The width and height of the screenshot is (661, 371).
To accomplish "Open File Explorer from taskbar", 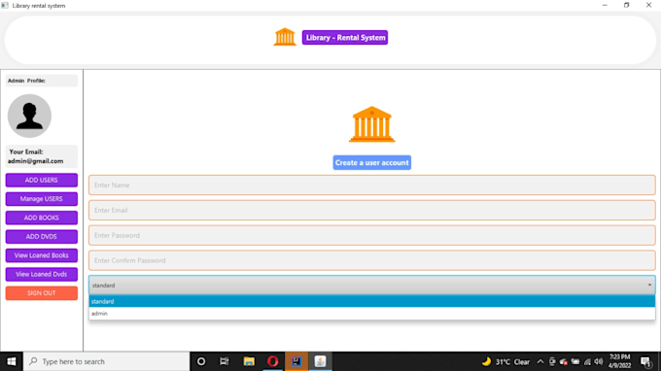I will 249,361.
